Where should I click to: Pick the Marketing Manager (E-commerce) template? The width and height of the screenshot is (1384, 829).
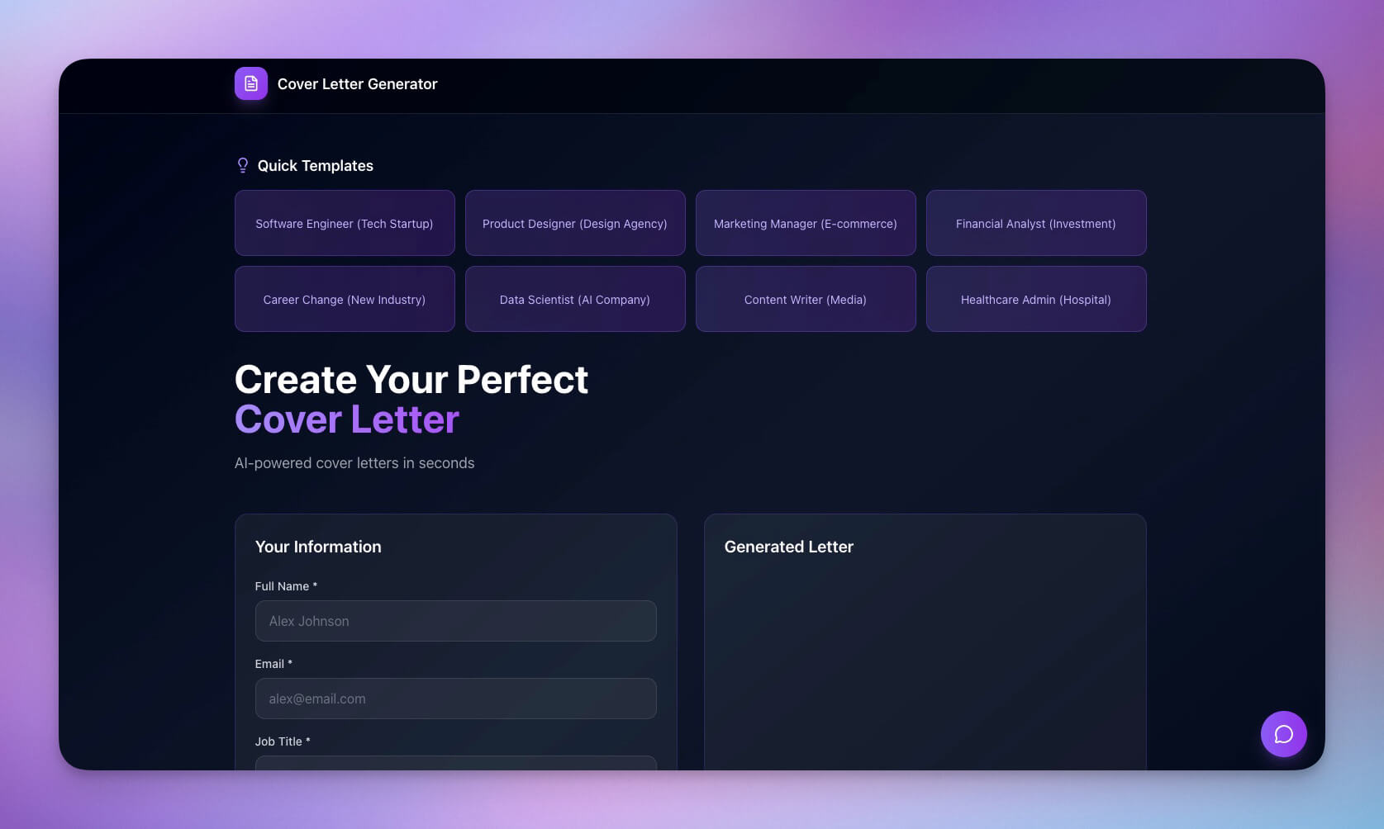coord(806,224)
